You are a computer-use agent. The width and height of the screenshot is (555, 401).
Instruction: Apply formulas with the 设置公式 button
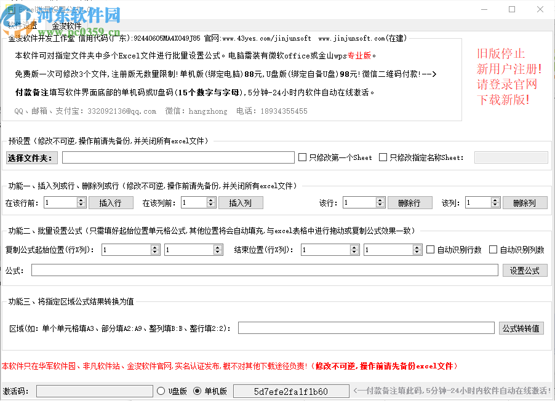coord(525,270)
